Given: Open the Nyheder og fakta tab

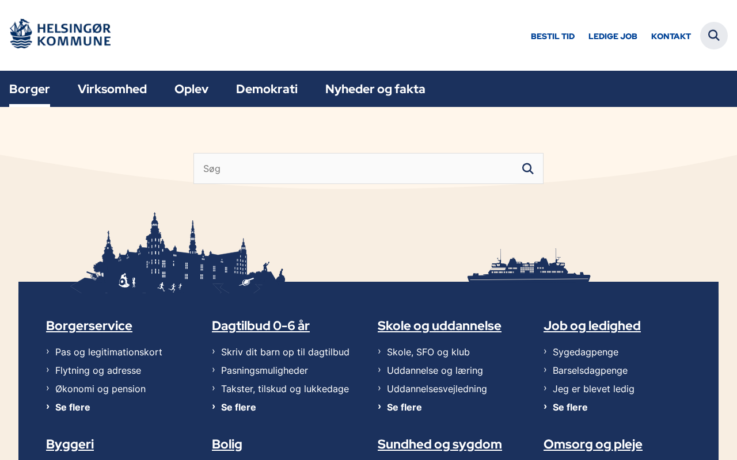Looking at the screenshot, I should pos(375,89).
